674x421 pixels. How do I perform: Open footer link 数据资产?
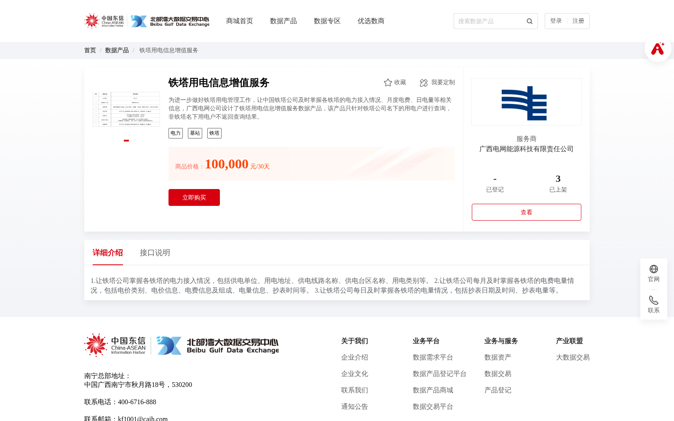pos(498,357)
